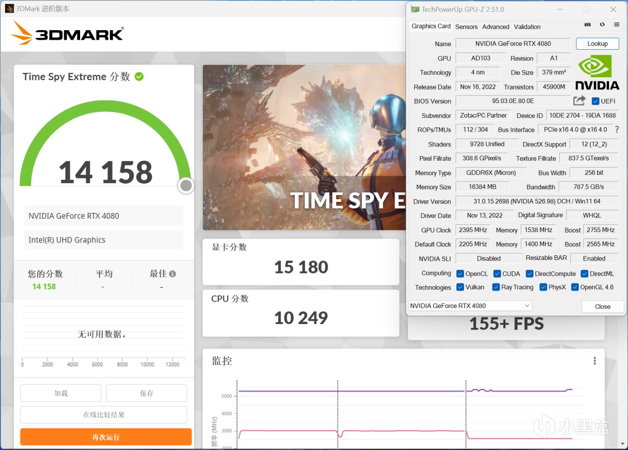Minimize the GPU-Z window
The width and height of the screenshot is (628, 450).
click(560, 9)
